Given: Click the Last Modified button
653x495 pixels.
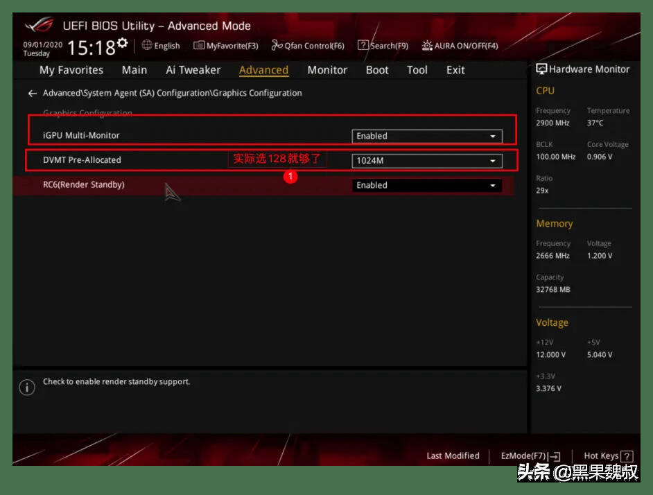Looking at the screenshot, I should [x=453, y=456].
